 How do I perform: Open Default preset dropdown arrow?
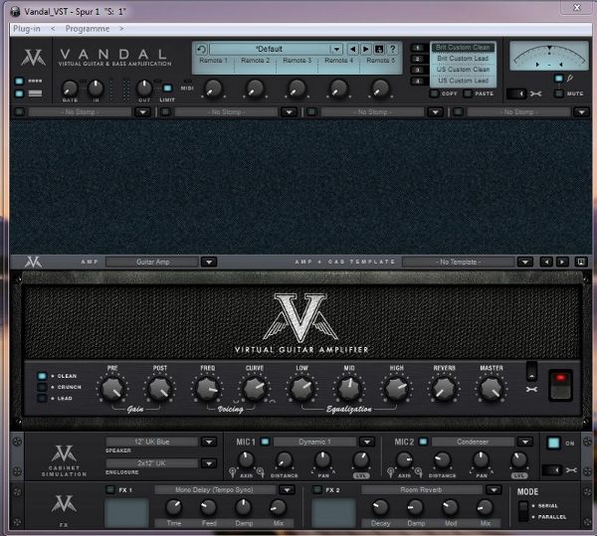tap(336, 49)
